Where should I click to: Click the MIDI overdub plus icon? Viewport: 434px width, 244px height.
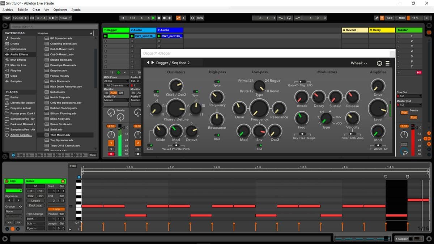[170, 18]
